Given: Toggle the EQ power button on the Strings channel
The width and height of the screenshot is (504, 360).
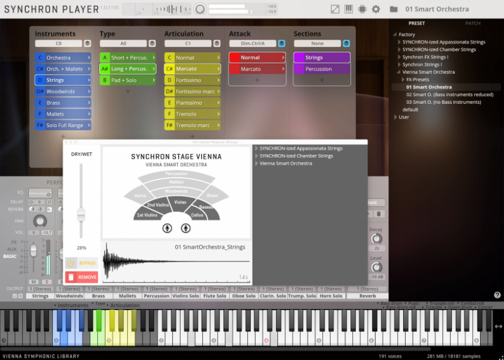Looking at the screenshot, I should (47, 194).
